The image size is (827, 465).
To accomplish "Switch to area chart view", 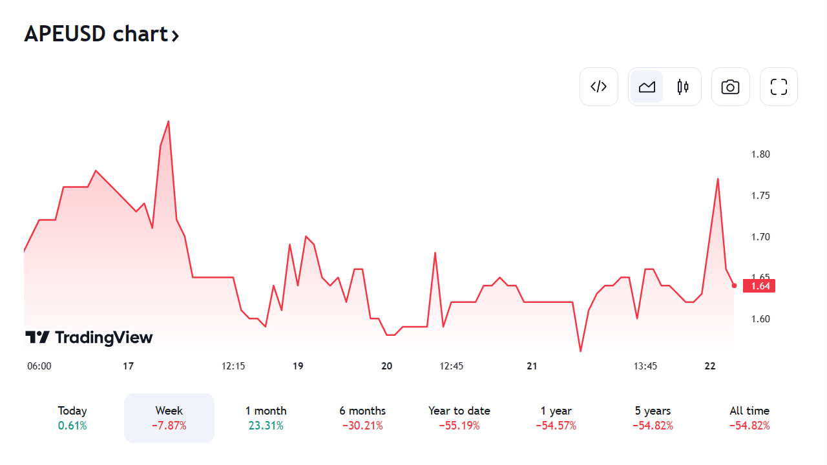I will [647, 87].
